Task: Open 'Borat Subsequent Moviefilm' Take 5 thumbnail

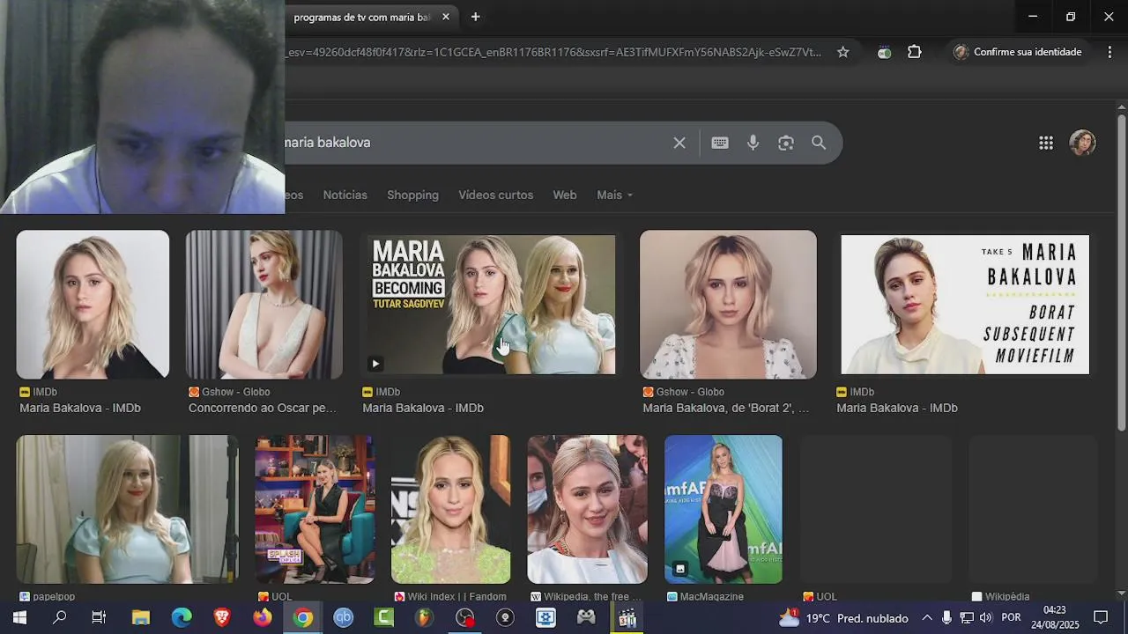Action: [x=965, y=305]
